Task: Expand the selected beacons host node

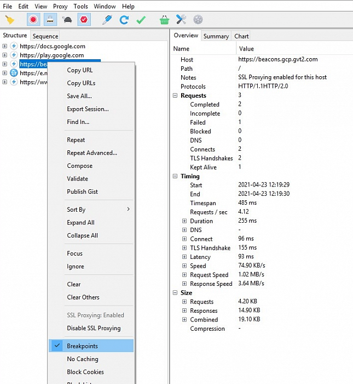Action: click(4, 64)
